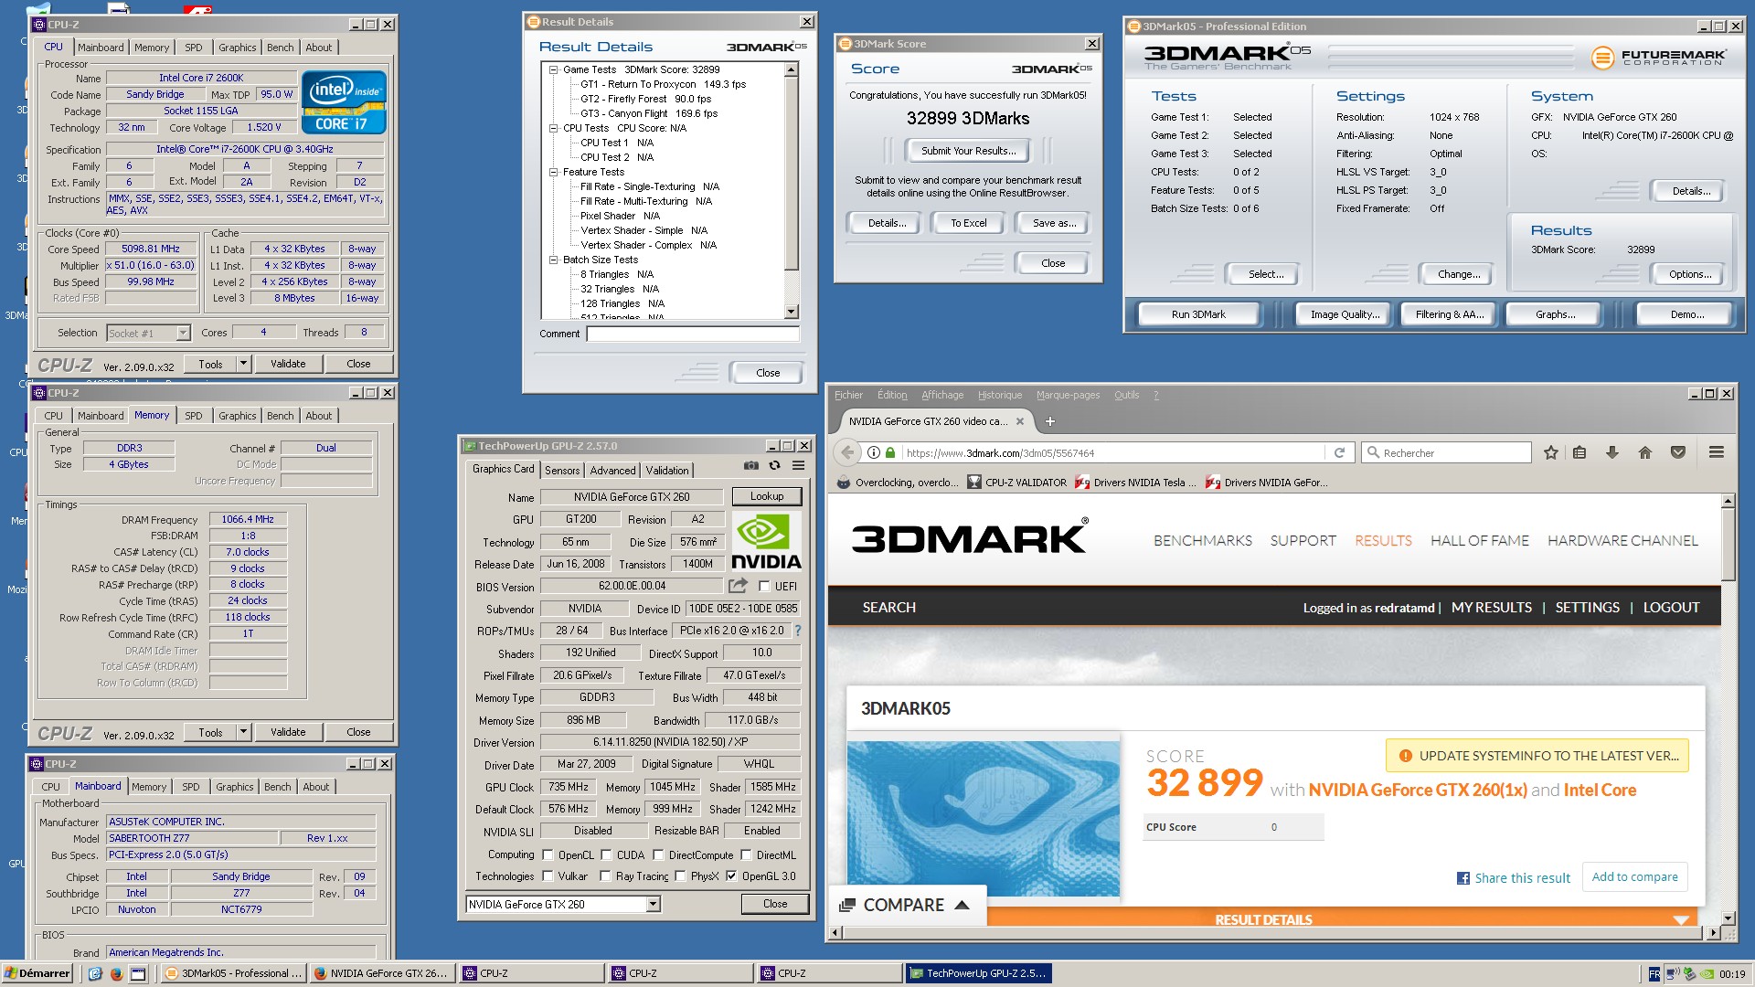
Task: Toggle the DirectCompute checkbox
Action: (x=658, y=855)
